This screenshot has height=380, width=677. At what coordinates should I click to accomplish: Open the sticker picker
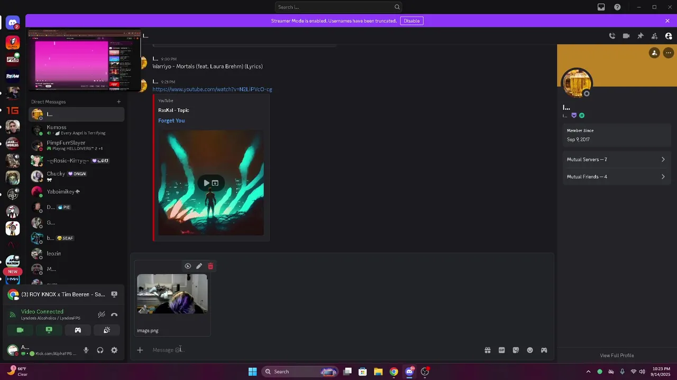516,350
